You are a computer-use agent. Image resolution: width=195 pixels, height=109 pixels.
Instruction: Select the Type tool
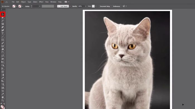coord(3,33)
